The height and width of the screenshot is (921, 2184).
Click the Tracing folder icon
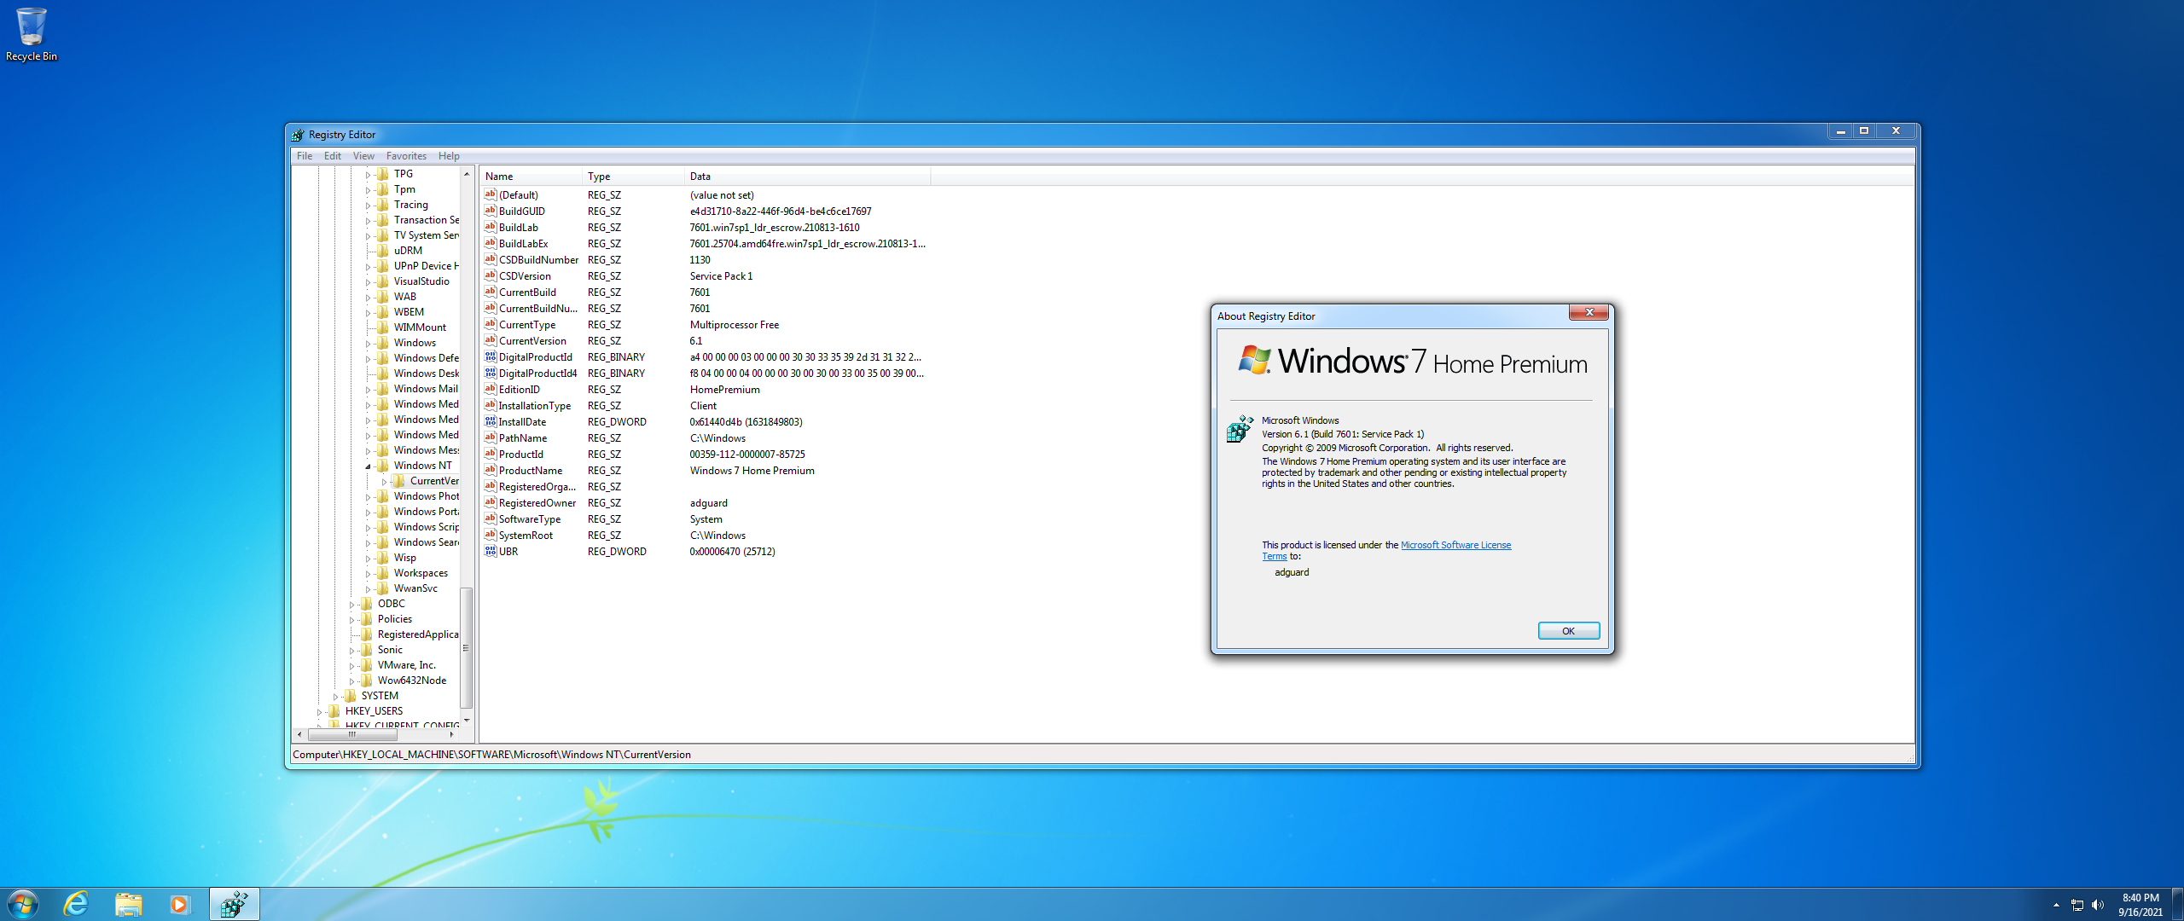(383, 205)
